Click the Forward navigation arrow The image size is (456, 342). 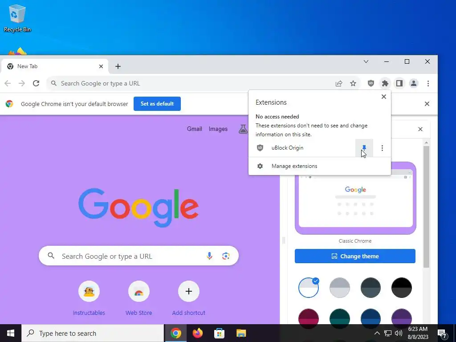(22, 83)
